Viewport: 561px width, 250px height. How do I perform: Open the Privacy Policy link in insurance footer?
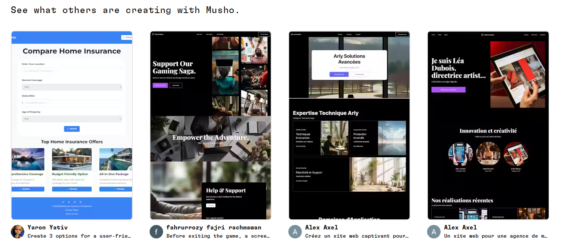tap(72, 210)
